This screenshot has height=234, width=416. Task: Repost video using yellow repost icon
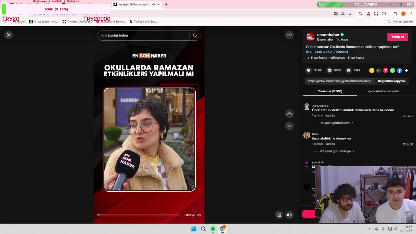coord(372,70)
